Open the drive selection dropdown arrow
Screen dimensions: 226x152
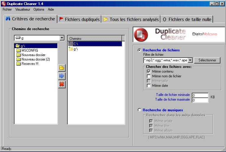tap(62, 38)
